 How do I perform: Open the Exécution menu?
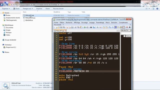114,22
